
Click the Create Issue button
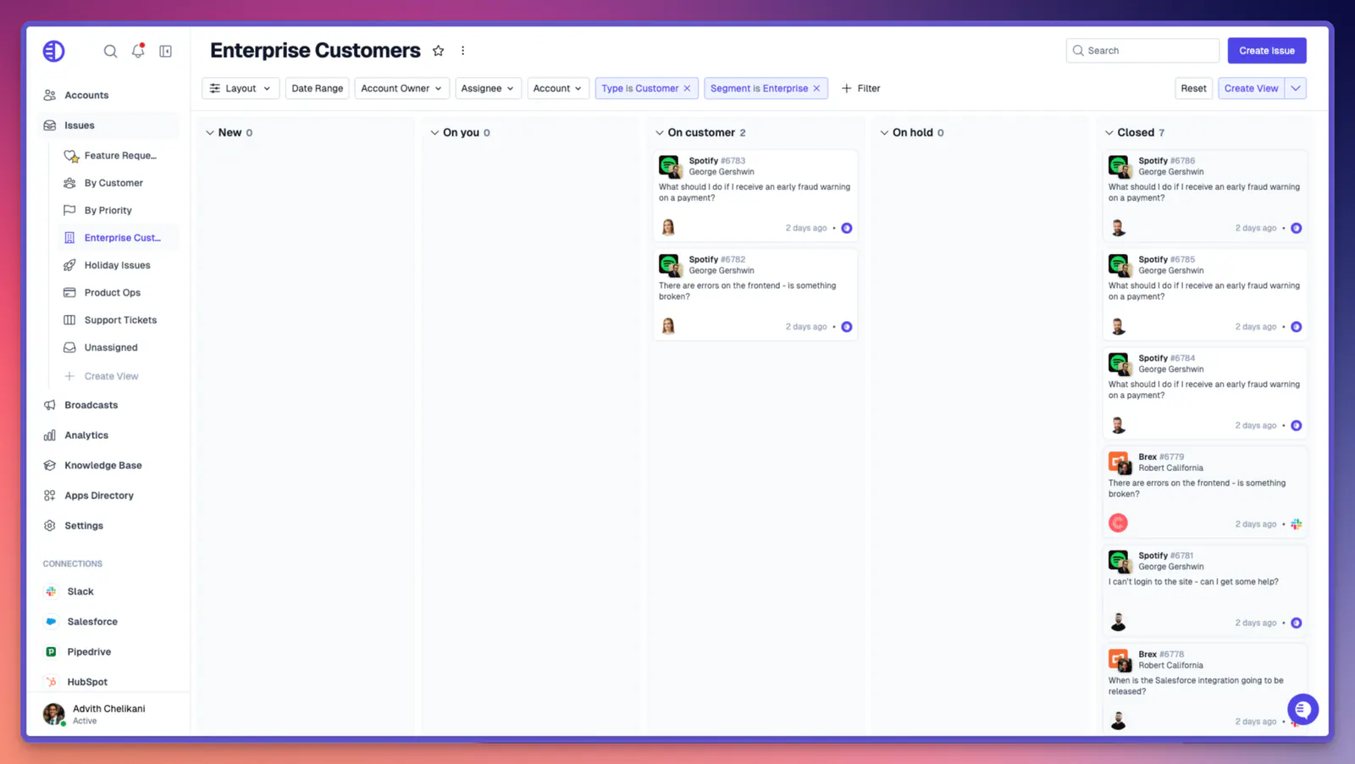tap(1267, 51)
